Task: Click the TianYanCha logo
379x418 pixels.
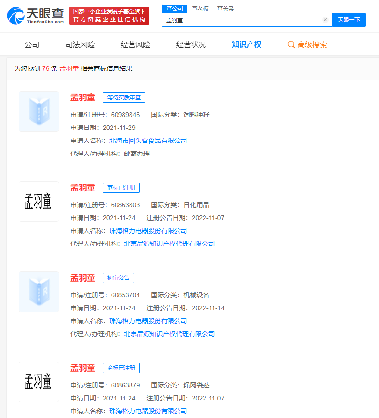Action: click(x=36, y=16)
